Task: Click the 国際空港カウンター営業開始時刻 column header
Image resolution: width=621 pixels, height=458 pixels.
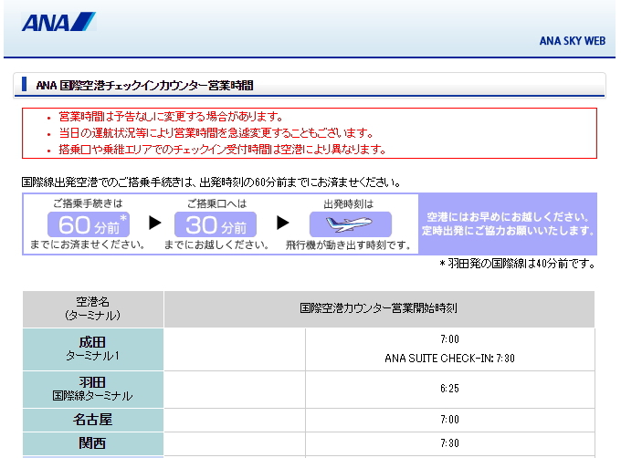Action: (x=378, y=309)
